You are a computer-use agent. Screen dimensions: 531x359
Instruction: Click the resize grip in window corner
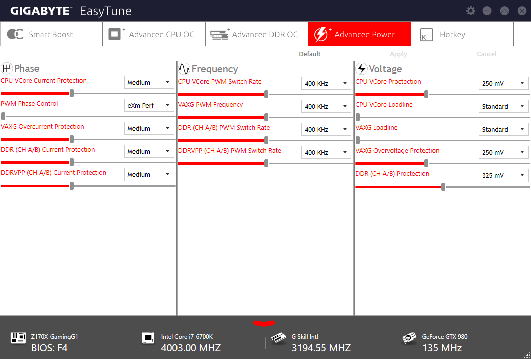(527, 355)
